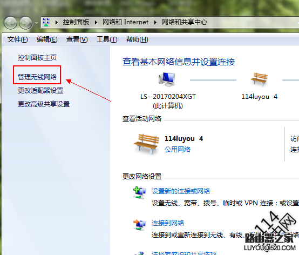299x255 pixels.
Task: Open the 工具(T) menu
Action: click(107, 39)
